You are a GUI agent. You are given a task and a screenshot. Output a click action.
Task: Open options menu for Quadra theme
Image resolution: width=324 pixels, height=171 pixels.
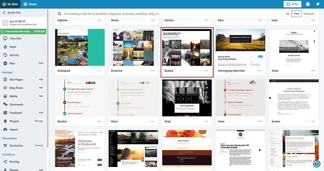point(99,121)
